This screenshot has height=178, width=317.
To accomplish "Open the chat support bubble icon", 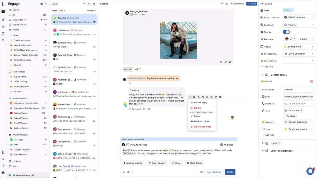I will coord(310,171).
